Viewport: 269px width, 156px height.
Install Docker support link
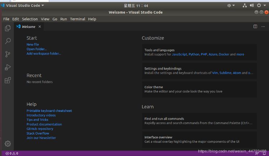[224, 55]
